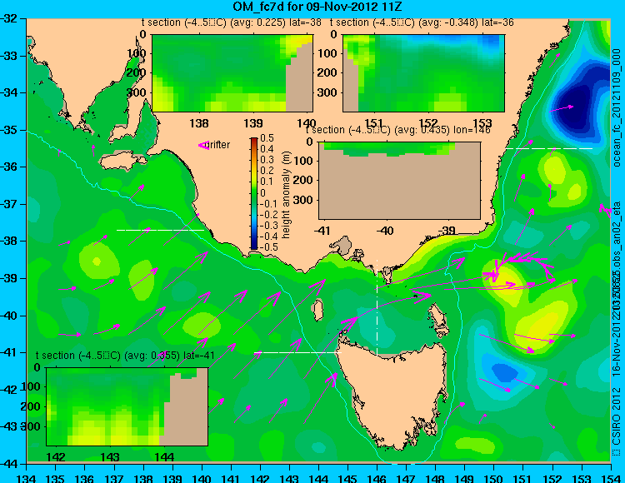
Task: Click the '-40' tick under lon=146 inset
Action: pos(385,231)
